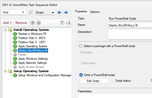Viewport: 152px width, 98px height.
Task: Collapse the Install Operating System group
Action: 5,30
